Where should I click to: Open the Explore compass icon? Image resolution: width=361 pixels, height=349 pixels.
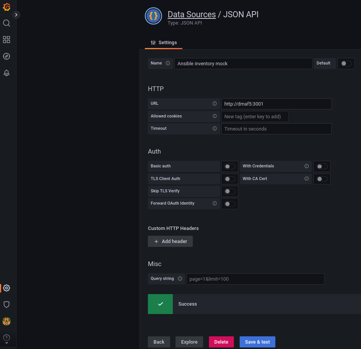pos(7,56)
